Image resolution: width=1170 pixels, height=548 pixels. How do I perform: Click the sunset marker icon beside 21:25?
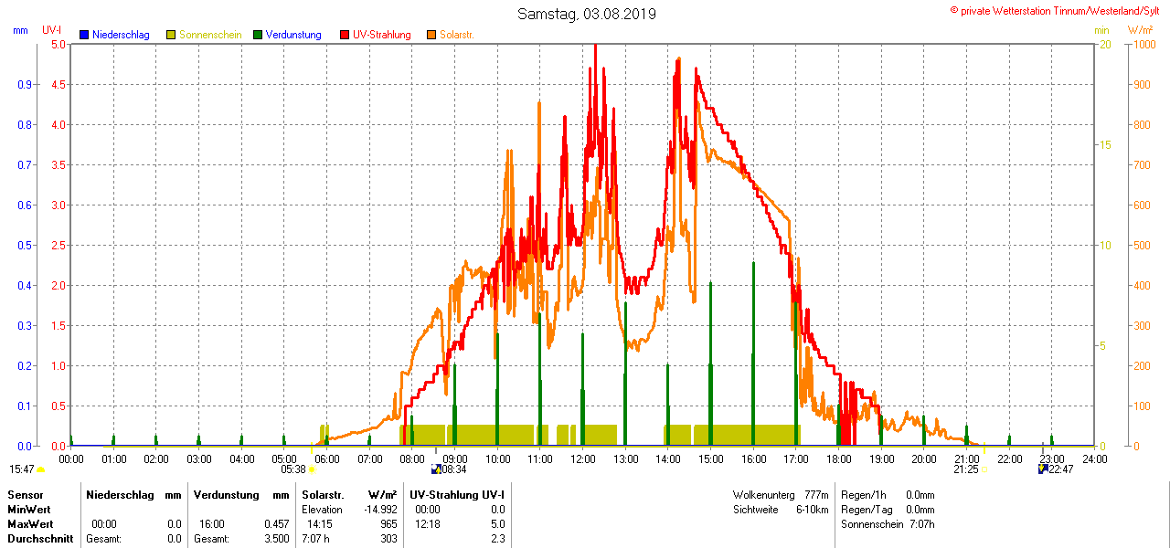984,469
